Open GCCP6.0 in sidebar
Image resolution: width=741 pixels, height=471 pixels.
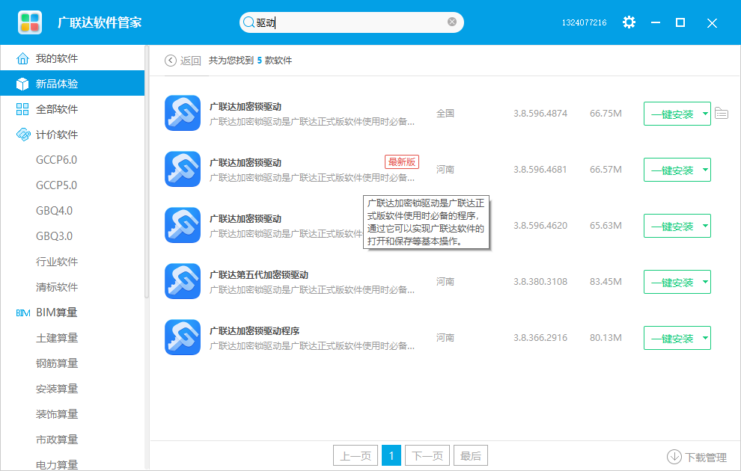tap(56, 160)
